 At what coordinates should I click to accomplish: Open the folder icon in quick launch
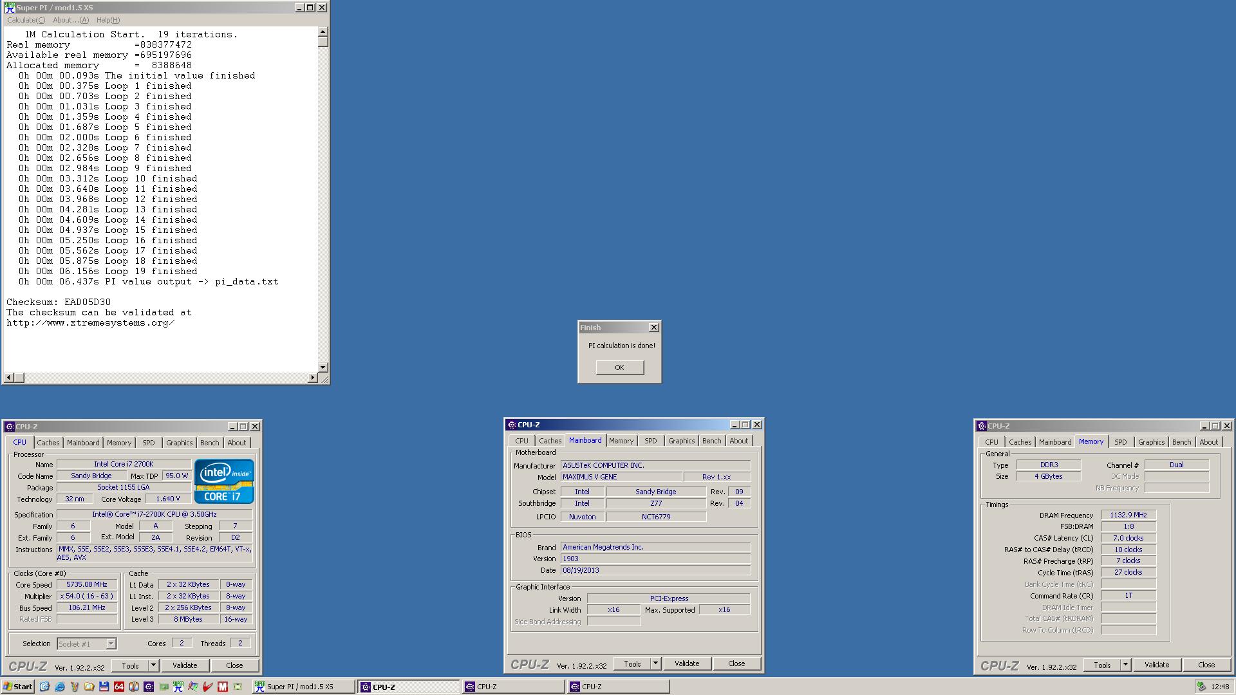(x=89, y=687)
